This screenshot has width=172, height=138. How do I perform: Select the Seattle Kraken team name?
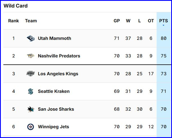click(x=54, y=91)
